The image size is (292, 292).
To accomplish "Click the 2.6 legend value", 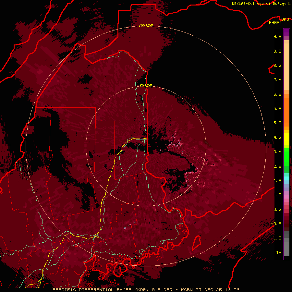I will point(277,166).
